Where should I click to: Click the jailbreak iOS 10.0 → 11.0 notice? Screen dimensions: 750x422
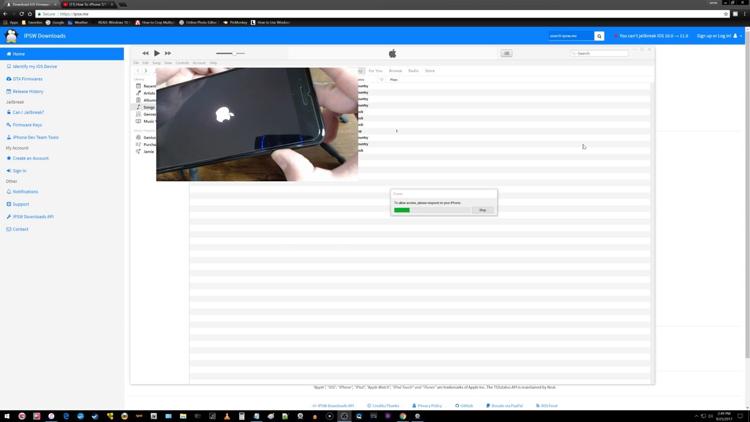click(651, 36)
